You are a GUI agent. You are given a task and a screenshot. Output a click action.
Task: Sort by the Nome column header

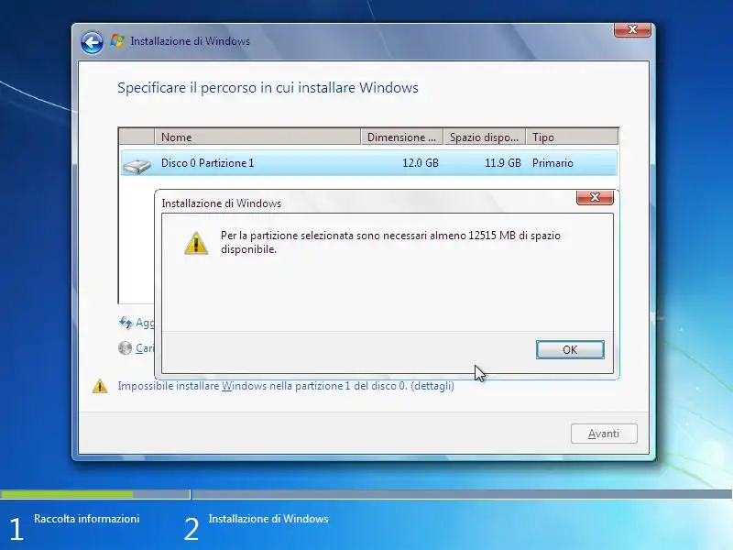click(x=257, y=137)
